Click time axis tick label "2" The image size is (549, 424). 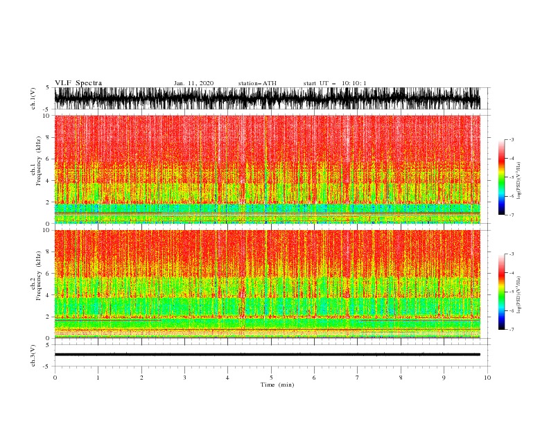point(141,378)
